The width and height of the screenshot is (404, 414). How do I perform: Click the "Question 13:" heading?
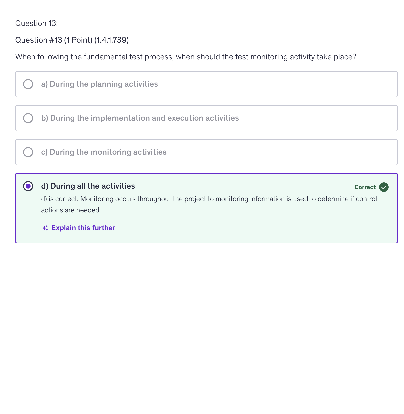point(37,23)
